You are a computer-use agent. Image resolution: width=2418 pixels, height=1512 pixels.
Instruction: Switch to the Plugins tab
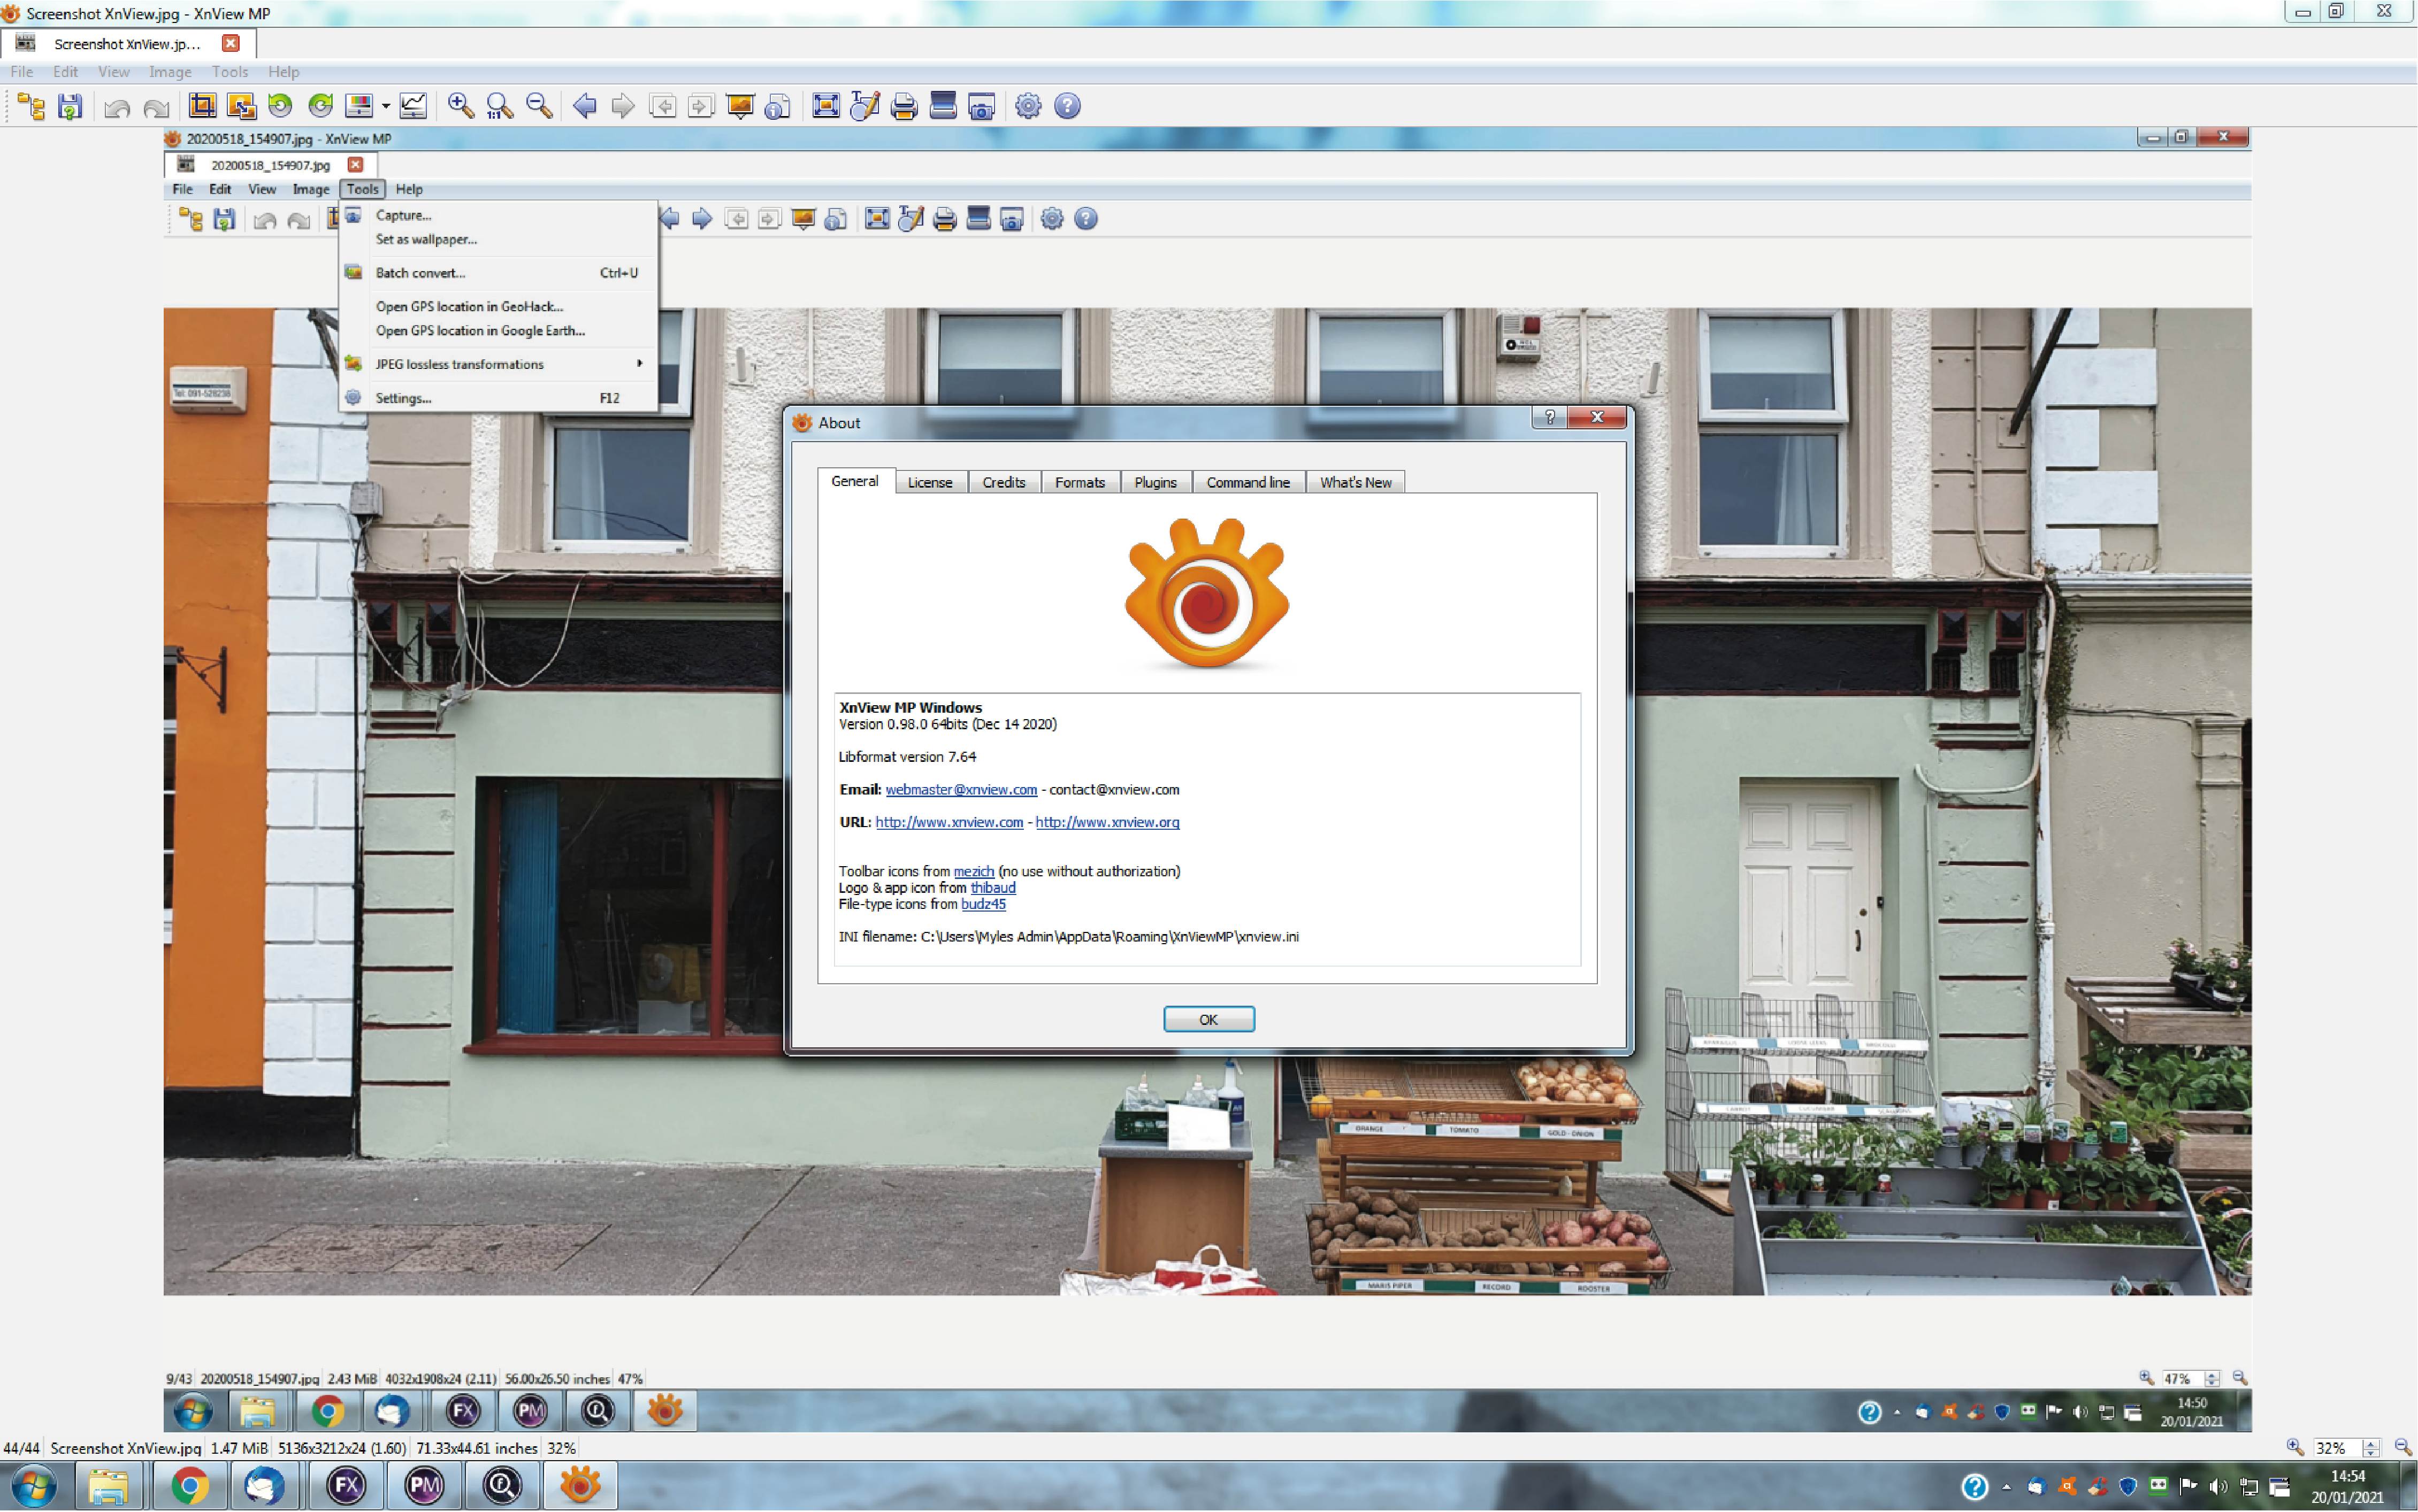pyautogui.click(x=1154, y=482)
